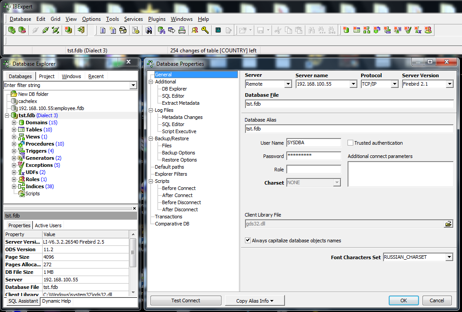Click the Password input field
The width and height of the screenshot is (462, 312).
pos(313,156)
